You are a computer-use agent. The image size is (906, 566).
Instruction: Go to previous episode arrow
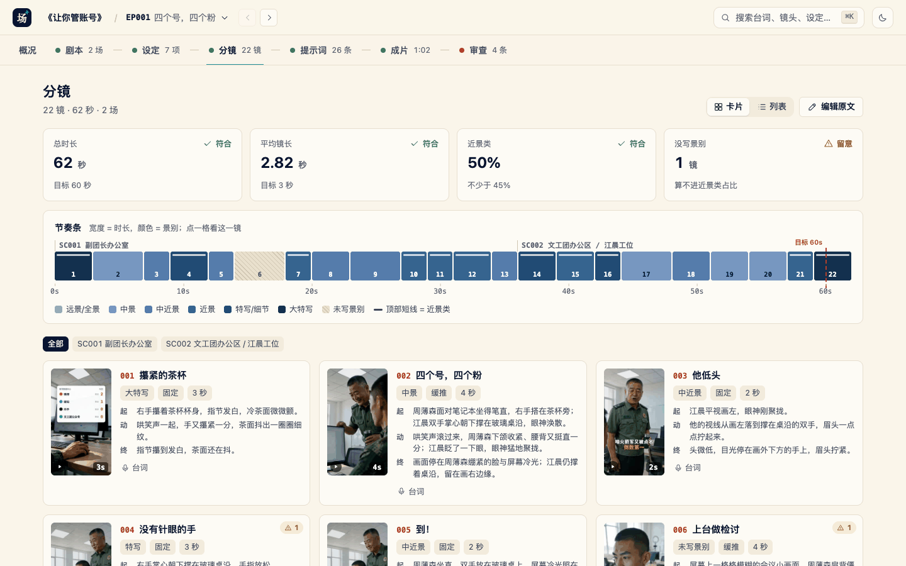point(247,18)
